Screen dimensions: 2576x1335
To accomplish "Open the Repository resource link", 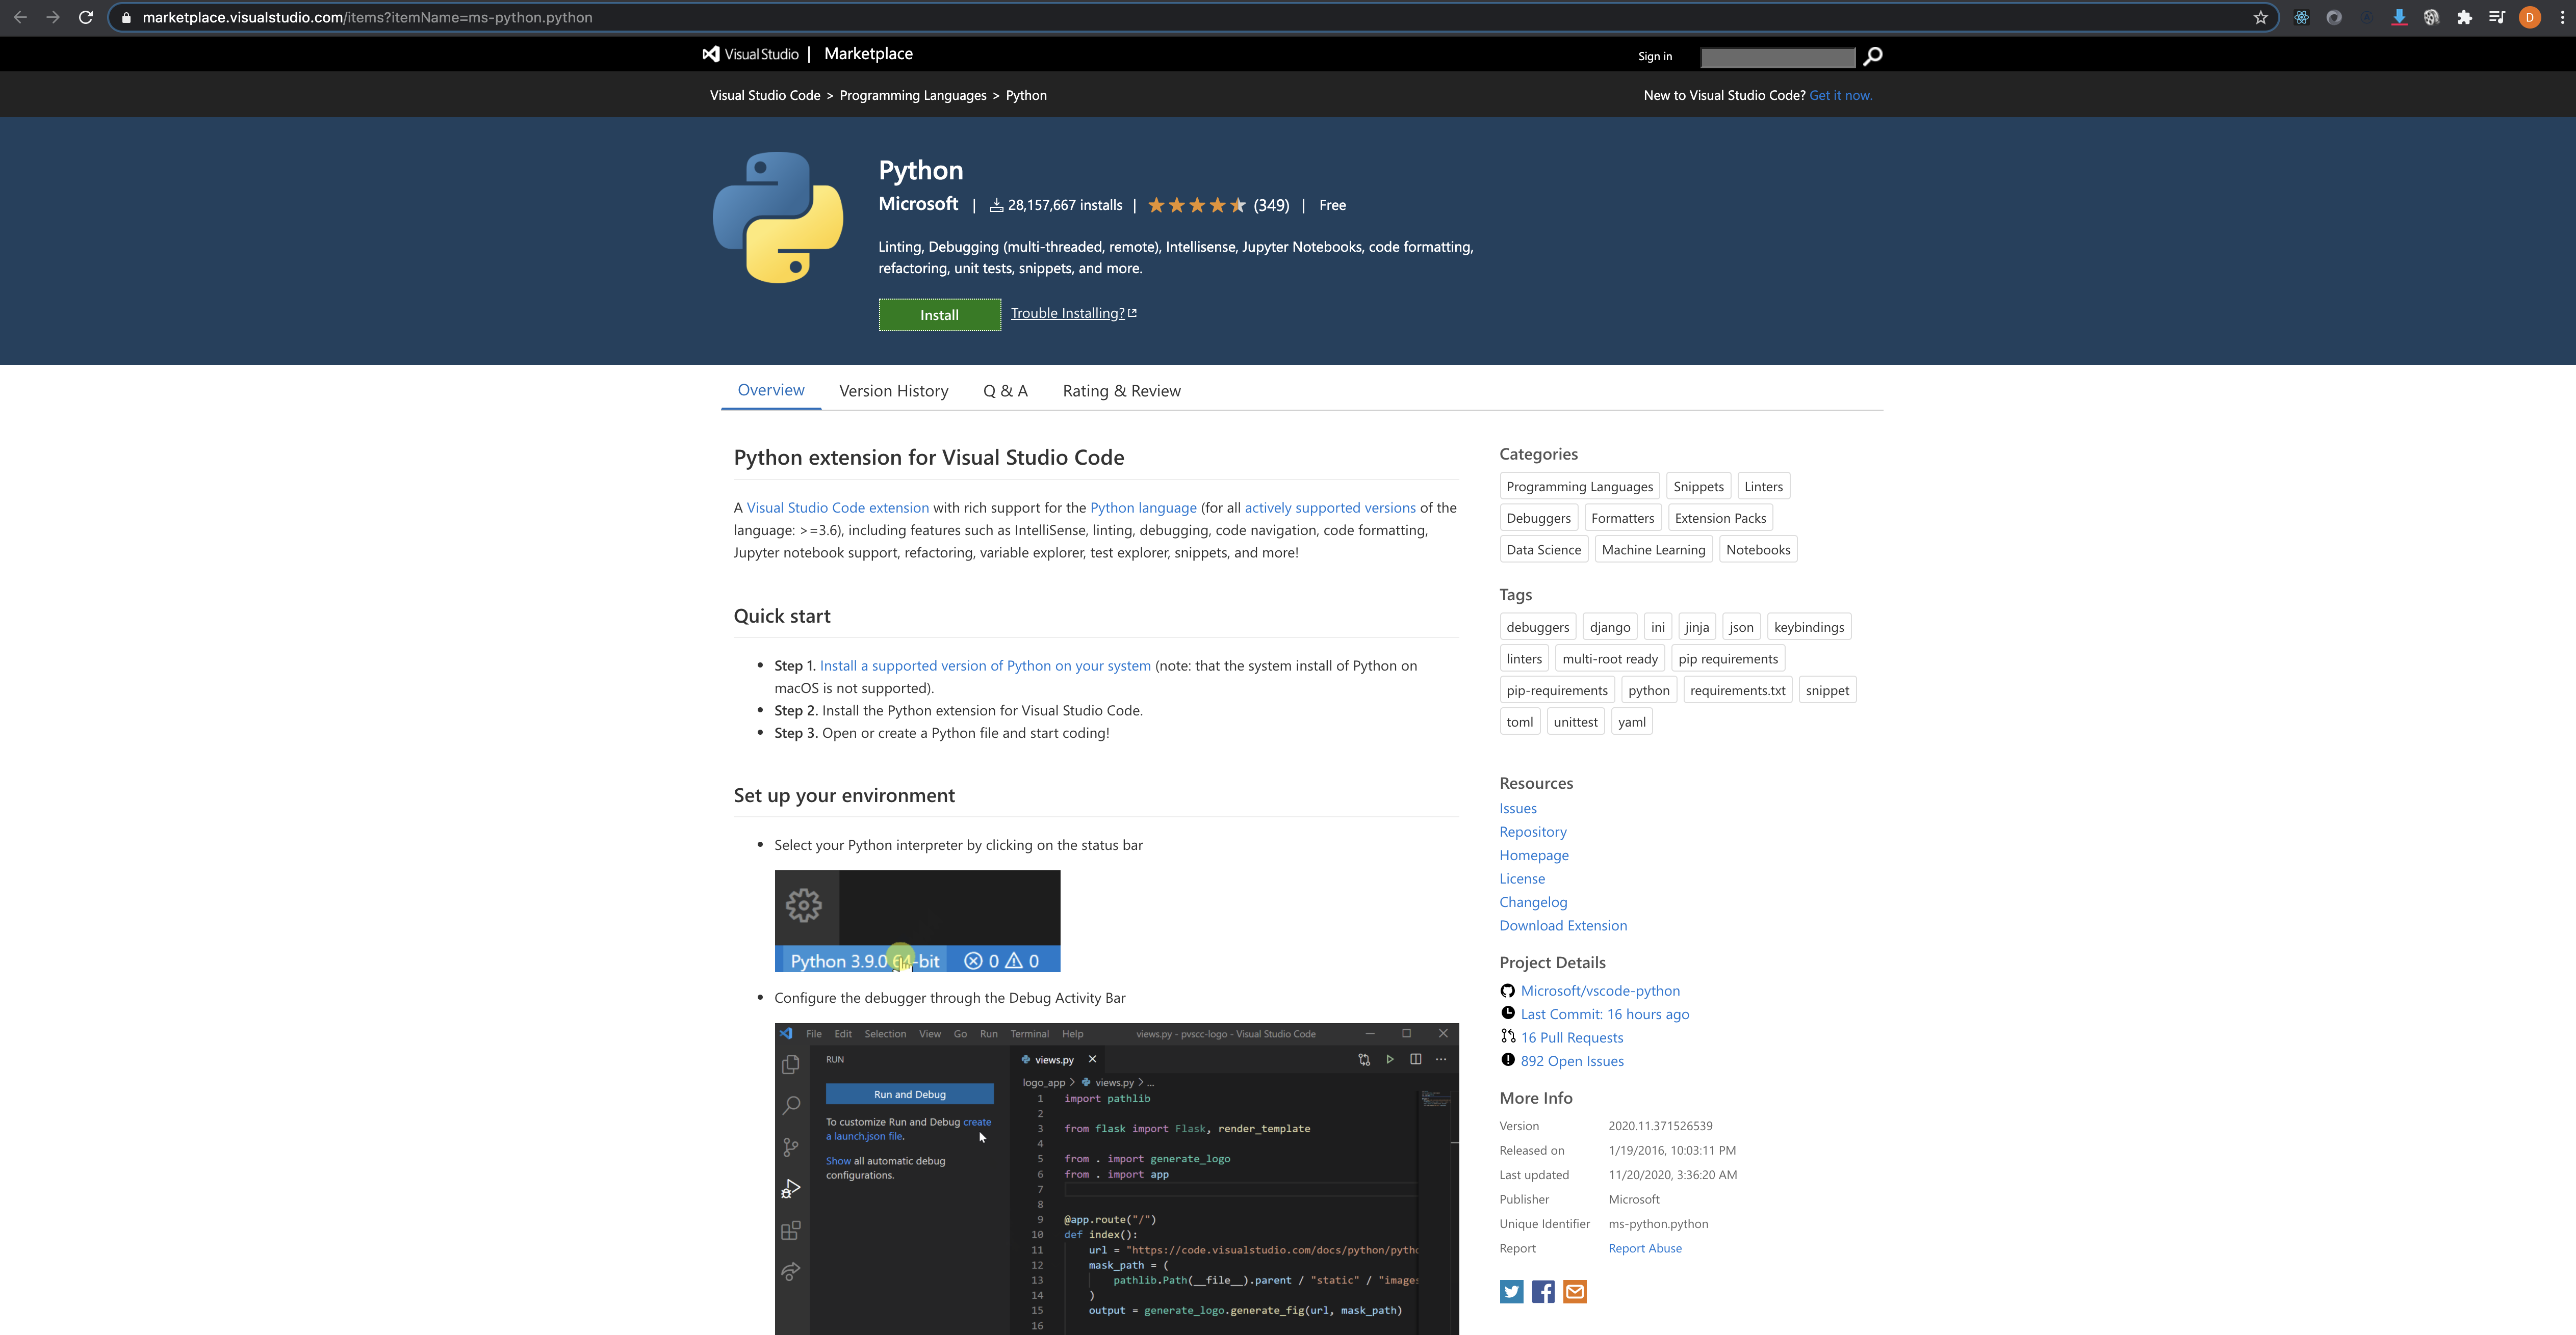I will [1532, 832].
